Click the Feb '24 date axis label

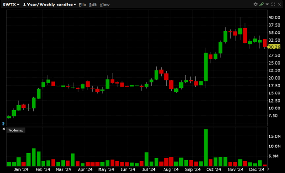tap(43, 169)
